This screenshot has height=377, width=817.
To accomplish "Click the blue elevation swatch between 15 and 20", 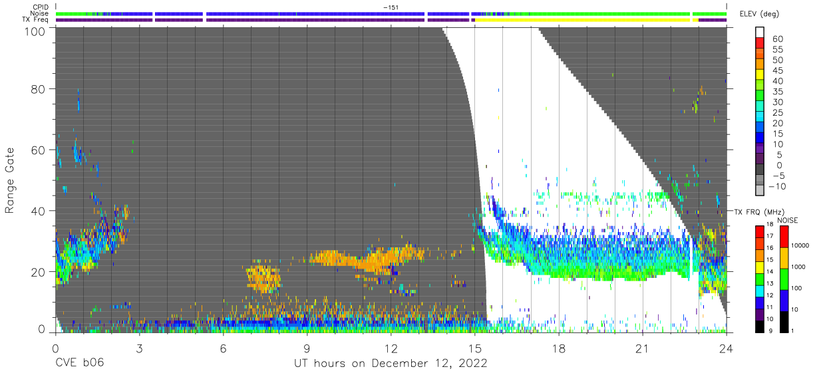I will 760,128.
